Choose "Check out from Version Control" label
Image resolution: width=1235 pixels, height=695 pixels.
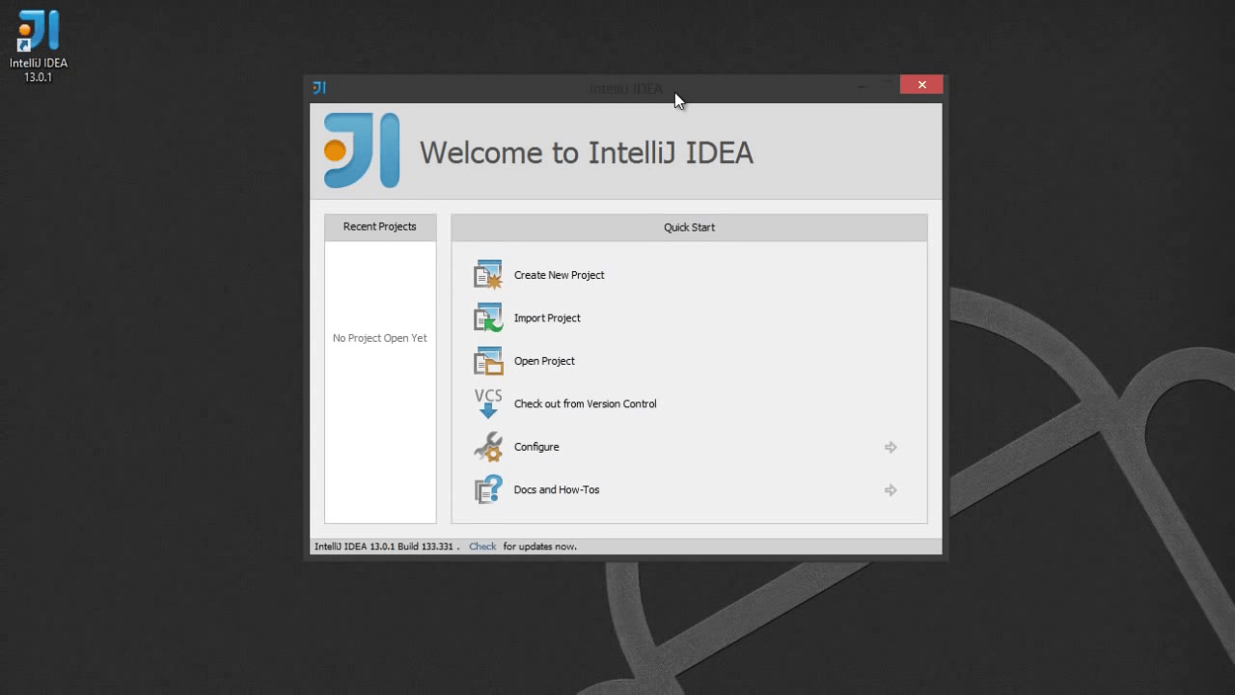[x=586, y=403]
